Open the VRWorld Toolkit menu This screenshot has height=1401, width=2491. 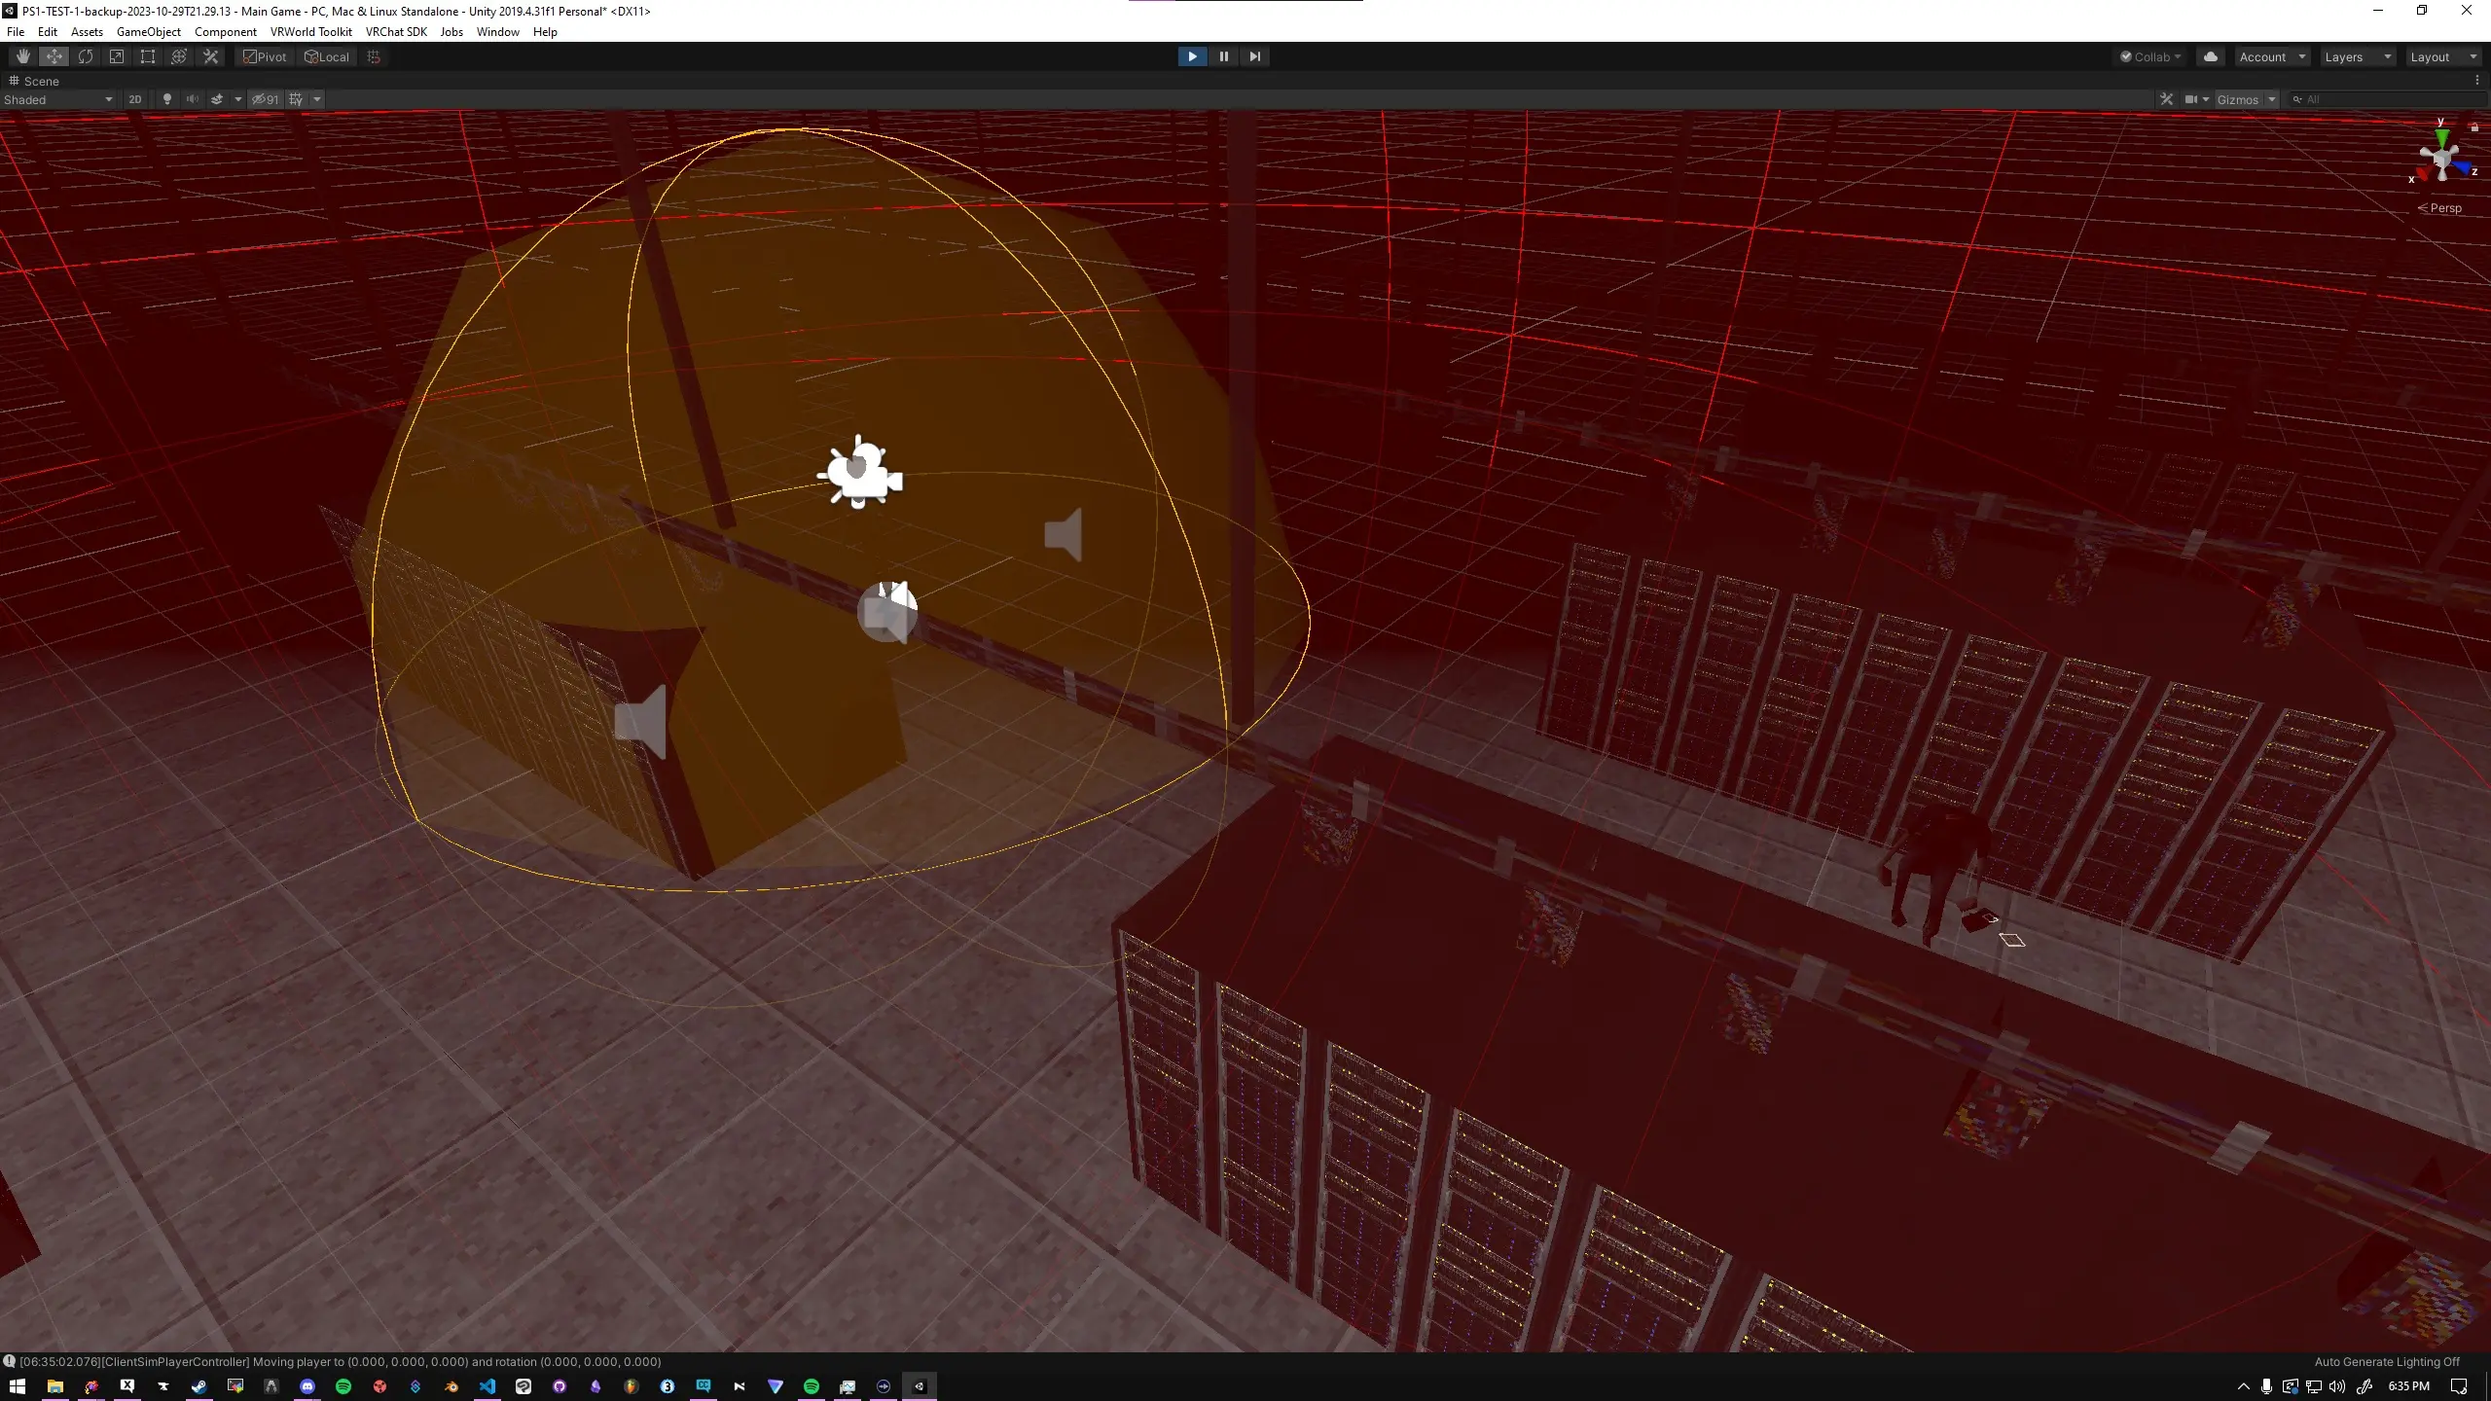(311, 31)
